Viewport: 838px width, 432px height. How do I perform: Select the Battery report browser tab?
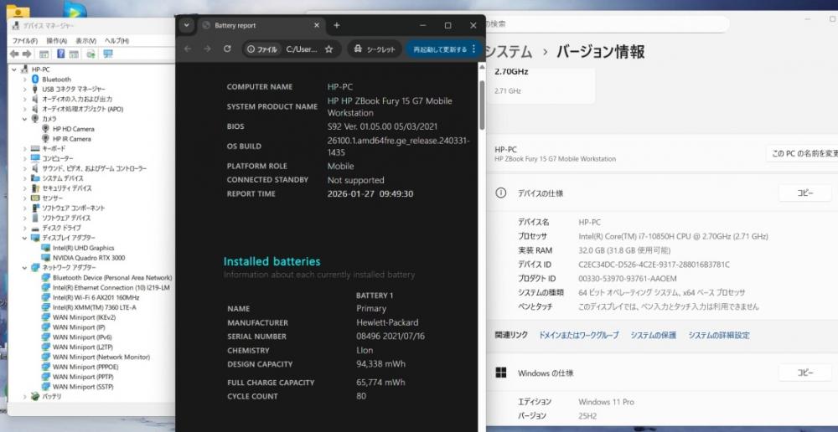tap(261, 25)
